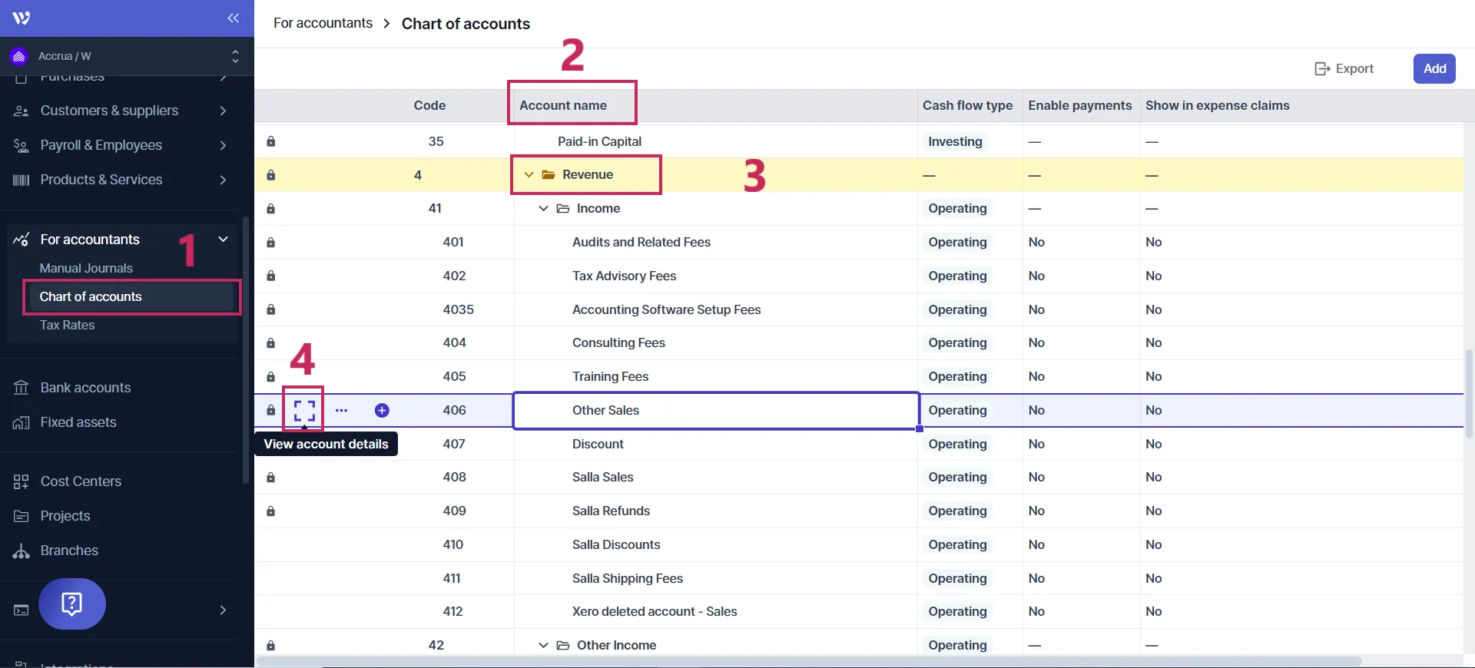Export the chart of accounts
The width and height of the screenshot is (1475, 668).
pyautogui.click(x=1344, y=68)
